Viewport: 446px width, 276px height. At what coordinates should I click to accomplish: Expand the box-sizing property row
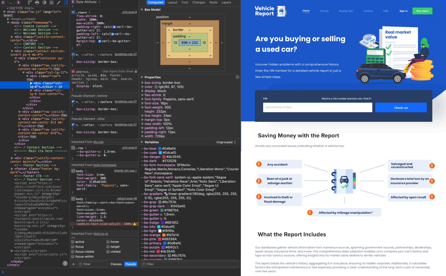tap(142, 83)
